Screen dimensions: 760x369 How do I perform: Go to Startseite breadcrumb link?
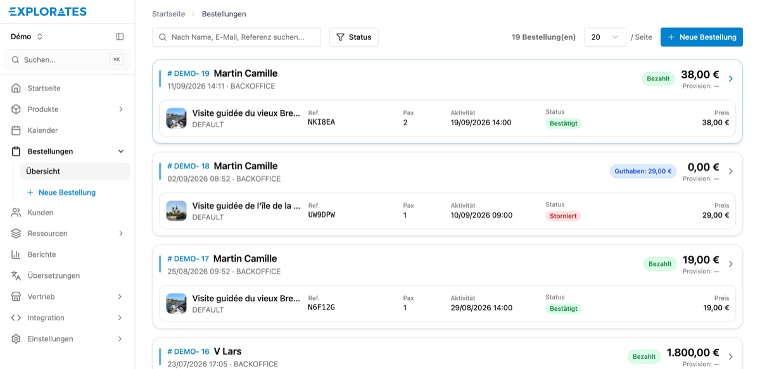coord(168,14)
